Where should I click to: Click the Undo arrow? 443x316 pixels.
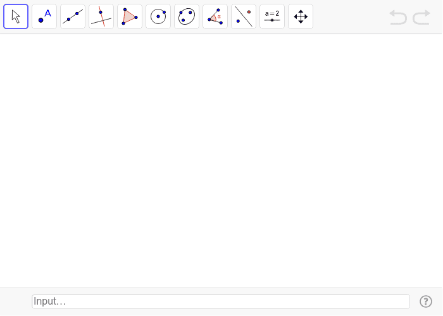click(x=398, y=17)
